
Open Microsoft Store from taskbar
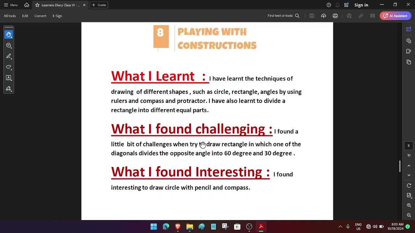pos(237,227)
